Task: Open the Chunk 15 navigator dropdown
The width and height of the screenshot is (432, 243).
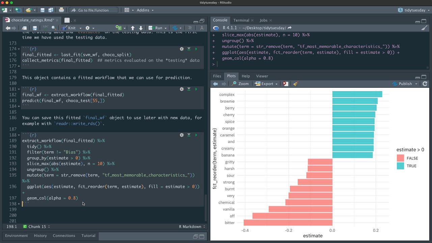Action: click(x=36, y=226)
